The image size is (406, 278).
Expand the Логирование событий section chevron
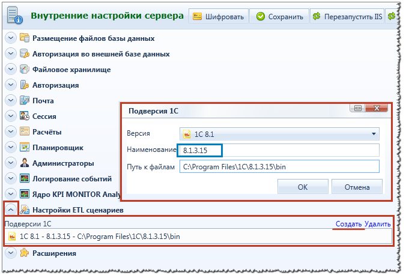tap(11, 178)
